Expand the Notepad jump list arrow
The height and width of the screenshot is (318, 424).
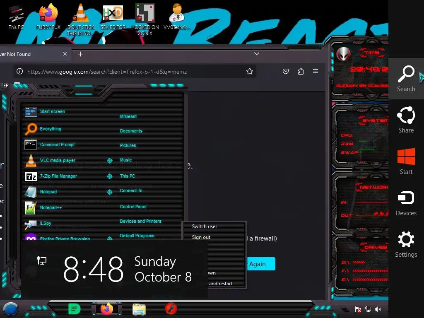coord(109,192)
